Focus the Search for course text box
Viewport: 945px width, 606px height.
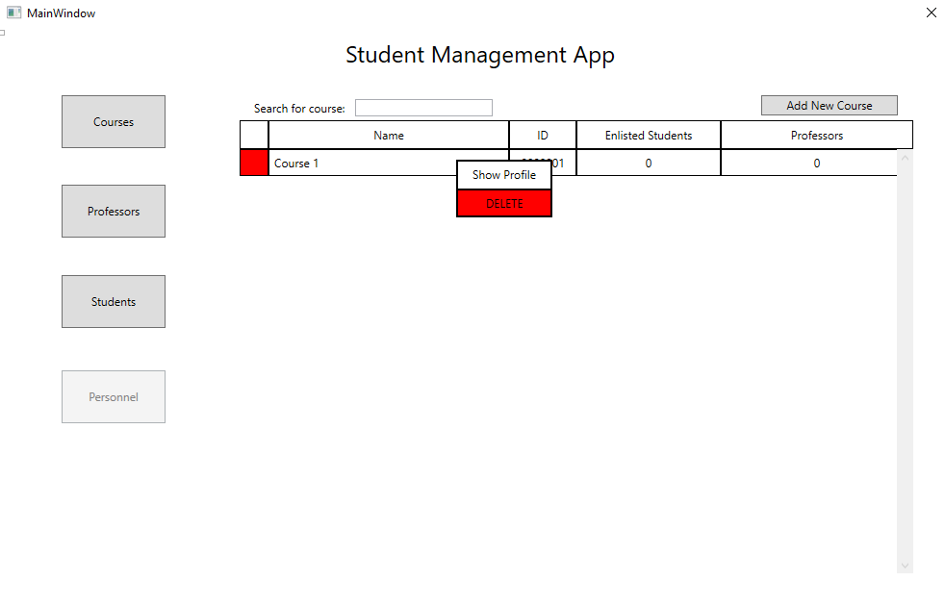(x=423, y=108)
